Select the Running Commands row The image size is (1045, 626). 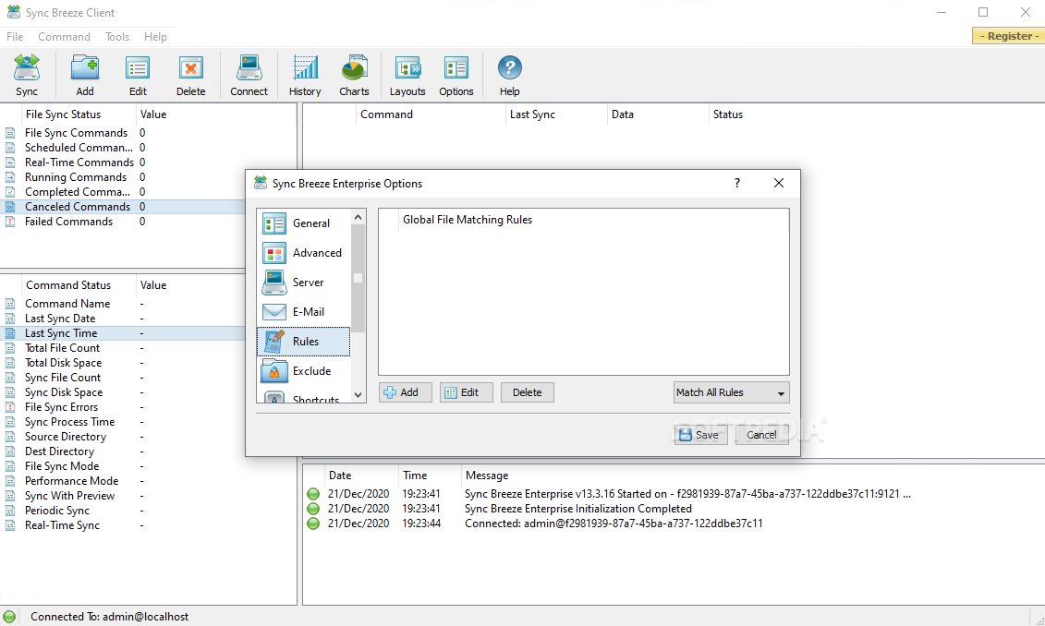pyautogui.click(x=124, y=177)
